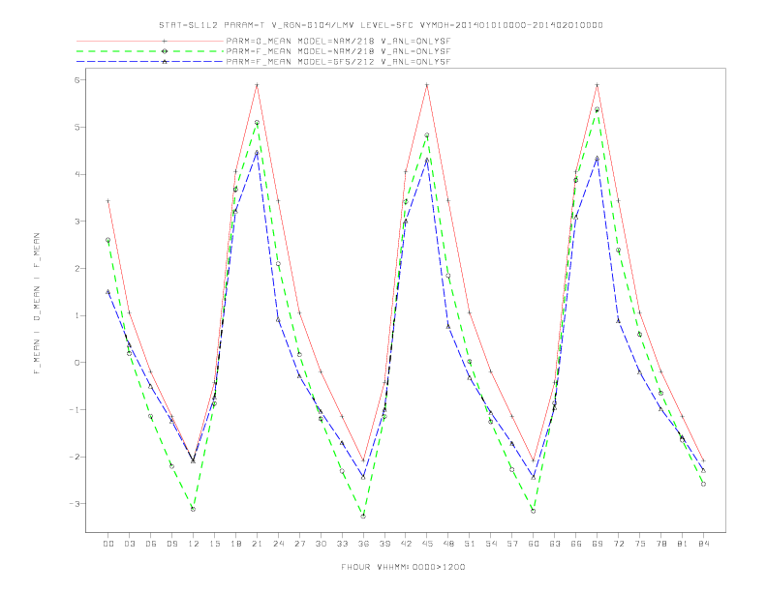The height and width of the screenshot is (592, 767).
Task: Click x-axis tick label 63
Action: [x=555, y=544]
